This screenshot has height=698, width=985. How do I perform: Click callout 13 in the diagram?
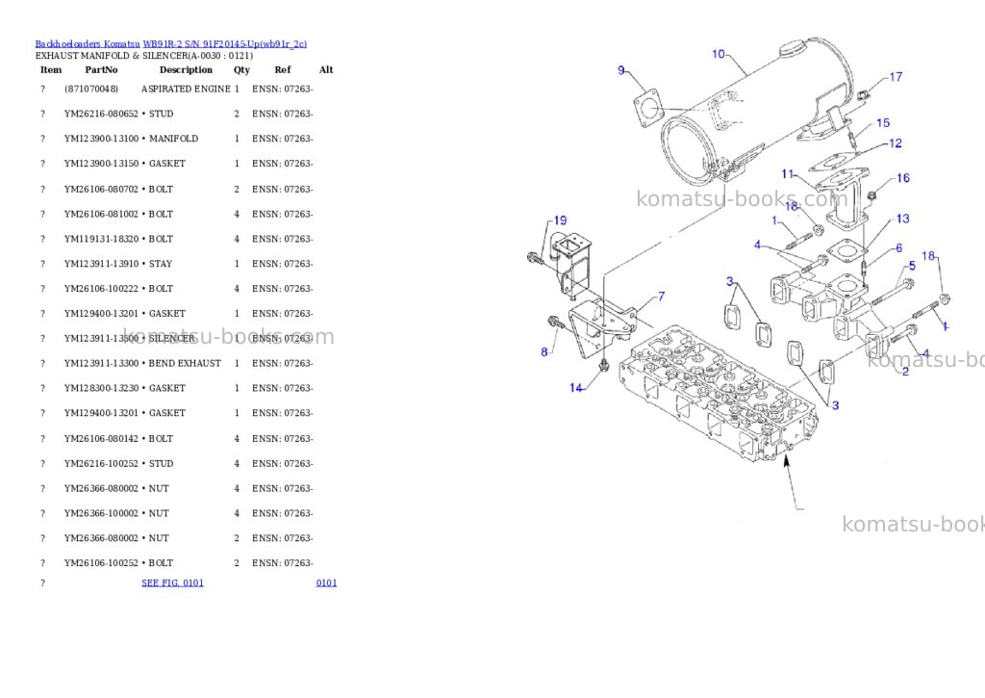tap(902, 219)
